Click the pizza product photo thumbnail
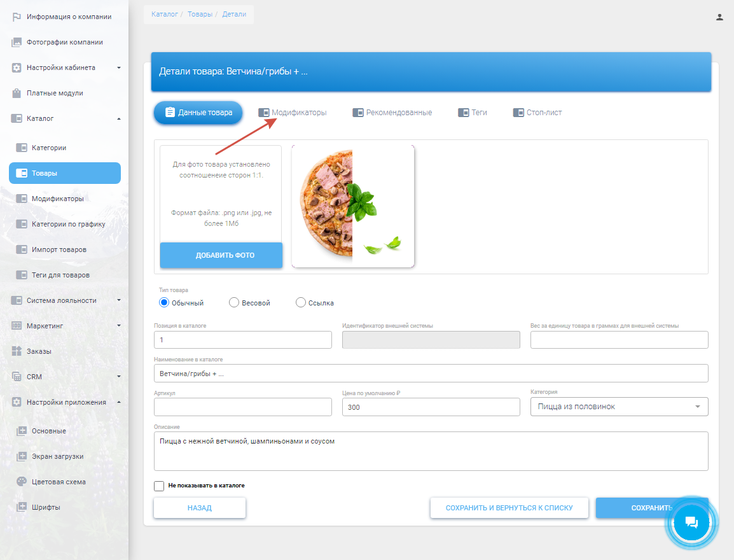Image resolution: width=734 pixels, height=560 pixels. coord(353,206)
